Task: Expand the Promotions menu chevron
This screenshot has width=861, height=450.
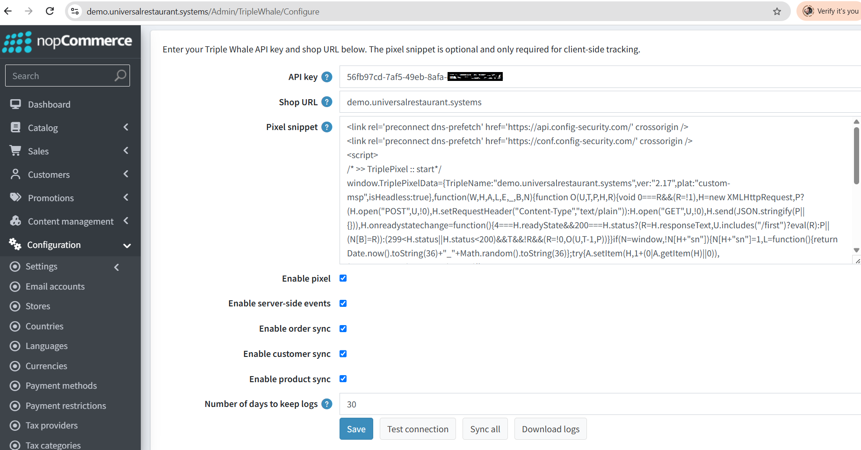Action: tap(126, 197)
